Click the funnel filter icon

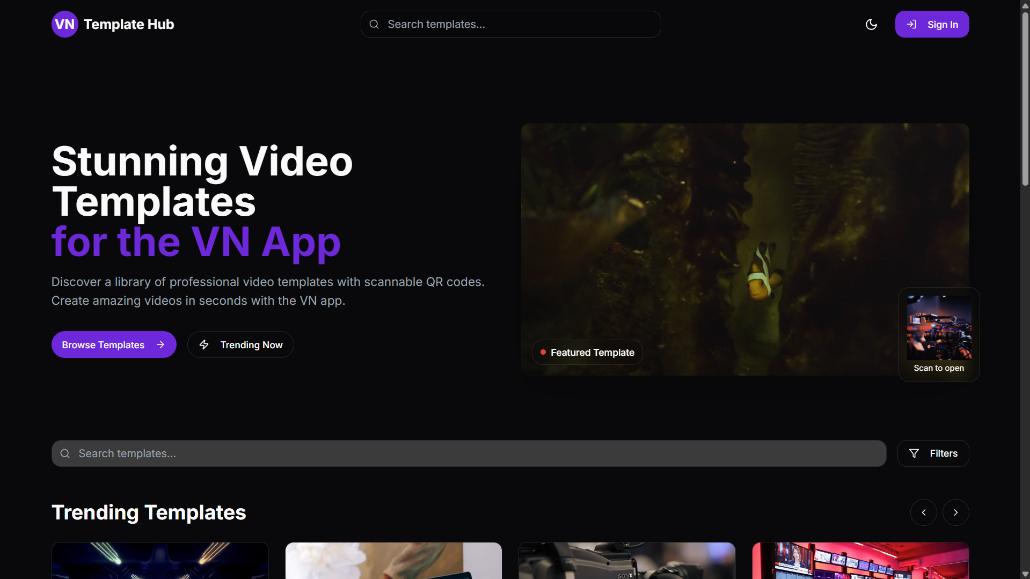pyautogui.click(x=914, y=453)
